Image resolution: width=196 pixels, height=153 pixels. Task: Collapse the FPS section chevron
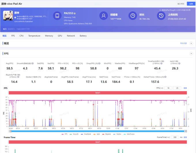pos(191,54)
